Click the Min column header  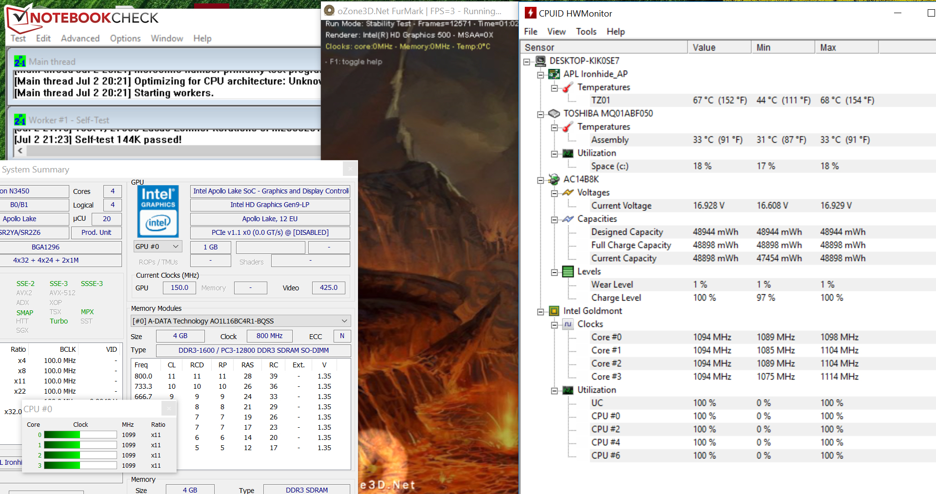tap(783, 47)
